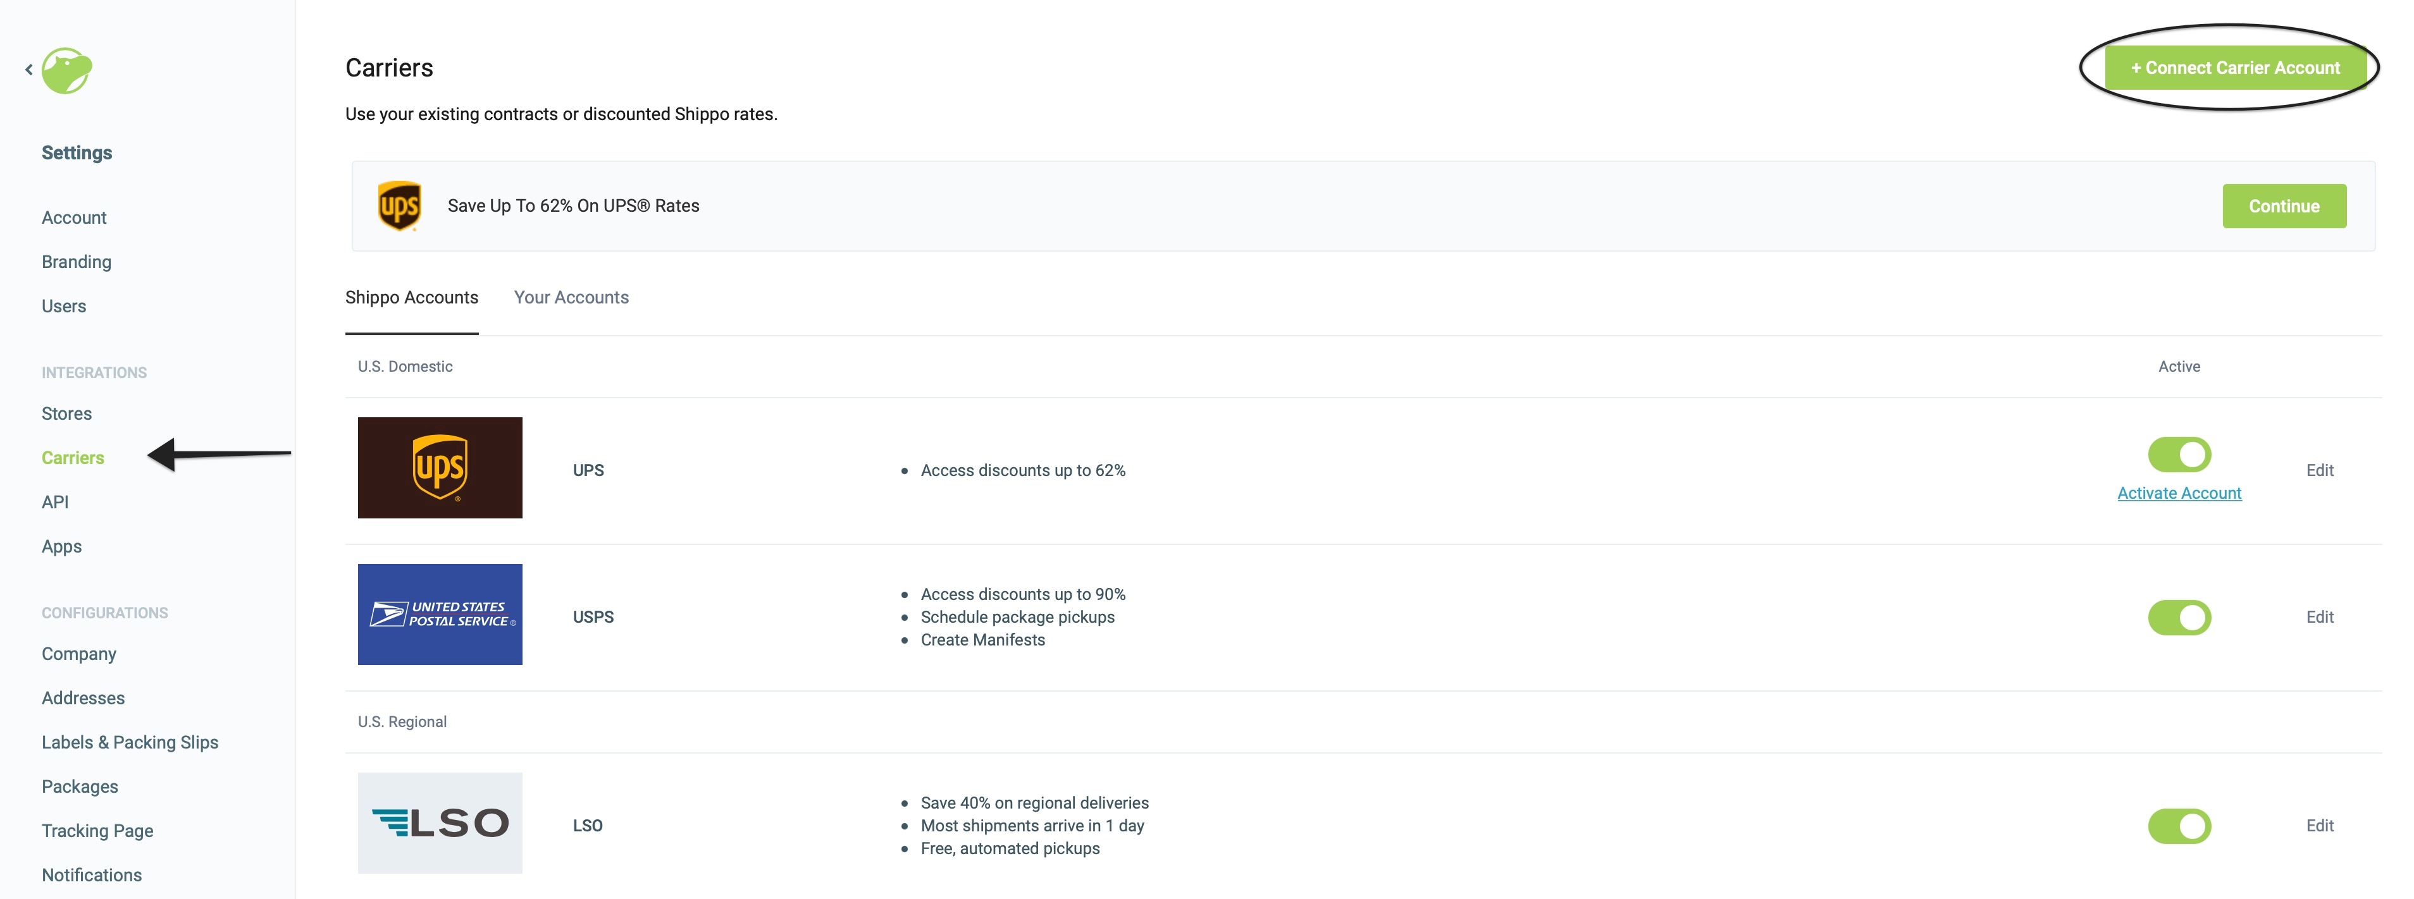Click 'Free, automated pickups' text
The width and height of the screenshot is (2414, 899).
click(x=1010, y=848)
